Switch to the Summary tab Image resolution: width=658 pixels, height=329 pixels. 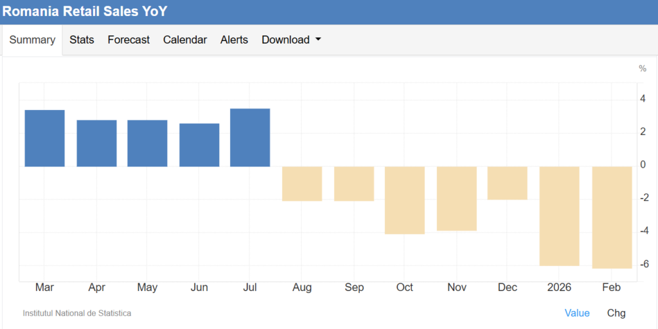click(x=32, y=40)
